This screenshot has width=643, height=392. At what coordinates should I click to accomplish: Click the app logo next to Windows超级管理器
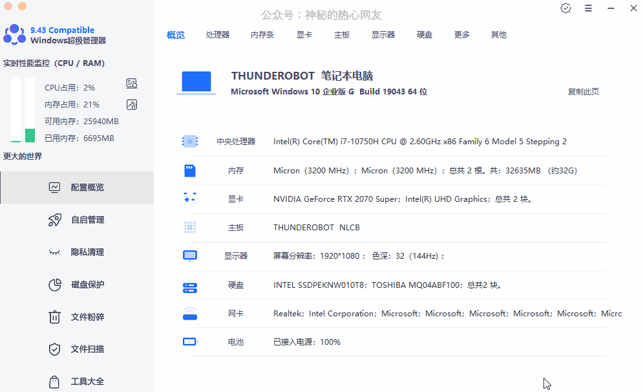click(x=14, y=34)
